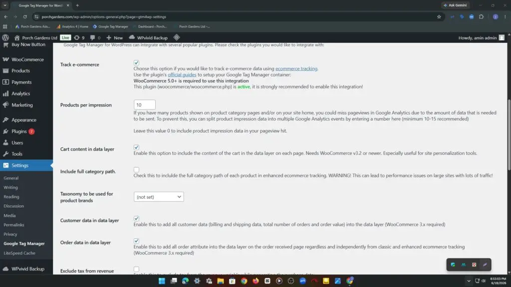The width and height of the screenshot is (511, 287).
Task: Enable Include full category path checkbox
Action: pyautogui.click(x=136, y=169)
